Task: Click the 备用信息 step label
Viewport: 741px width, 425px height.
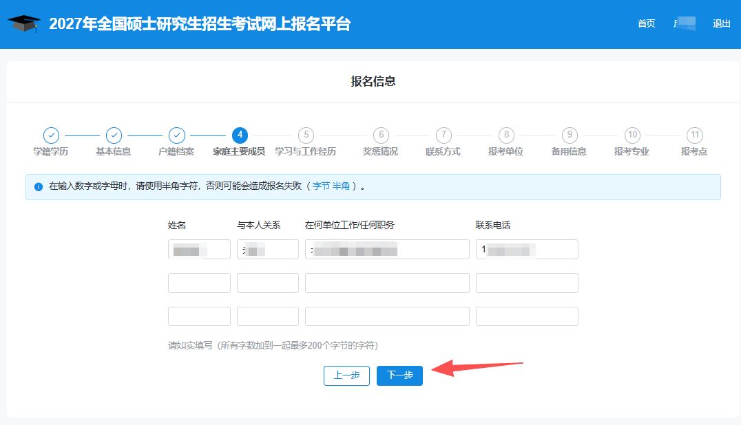Action: click(569, 151)
